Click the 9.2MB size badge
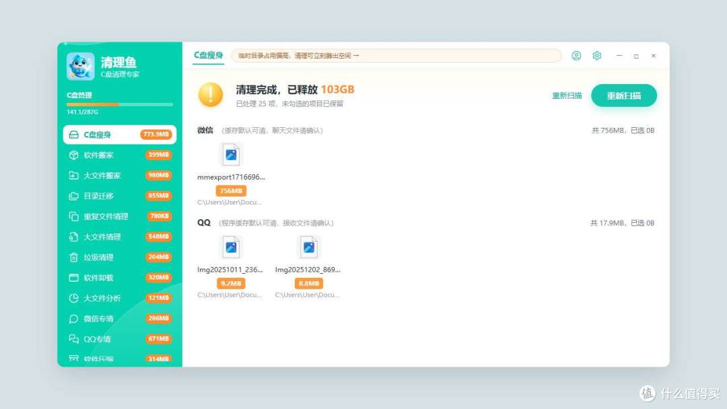The width and height of the screenshot is (727, 409). click(x=231, y=283)
